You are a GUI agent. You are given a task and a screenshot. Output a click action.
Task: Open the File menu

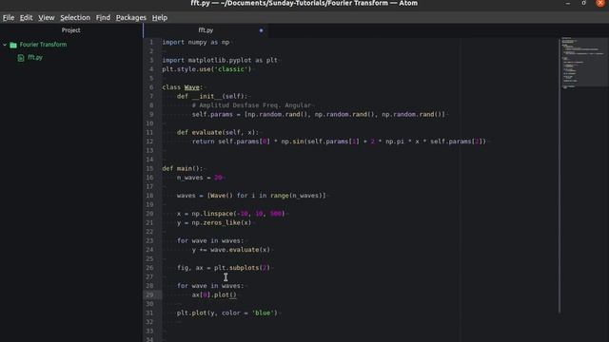(9, 17)
